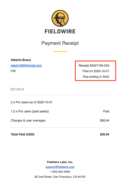Open the jptest1009@gmail.com email link
The width and height of the screenshot is (119, 180).
(26, 66)
